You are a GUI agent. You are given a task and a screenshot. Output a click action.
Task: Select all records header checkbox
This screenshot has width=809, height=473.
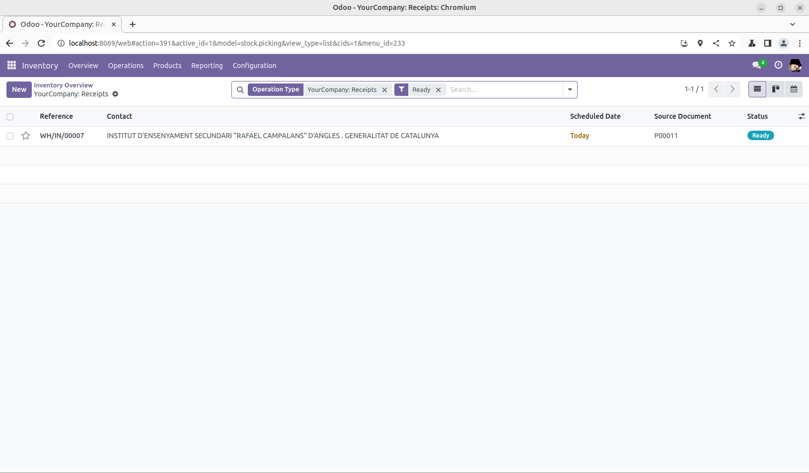point(10,117)
